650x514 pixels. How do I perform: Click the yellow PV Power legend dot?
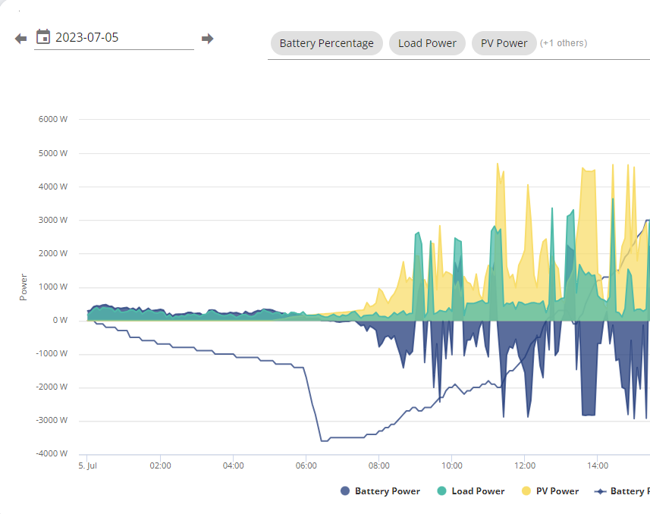tap(526, 490)
